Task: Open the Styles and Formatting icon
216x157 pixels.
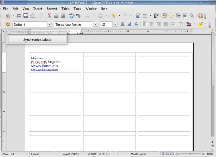Action: click(x=7, y=24)
